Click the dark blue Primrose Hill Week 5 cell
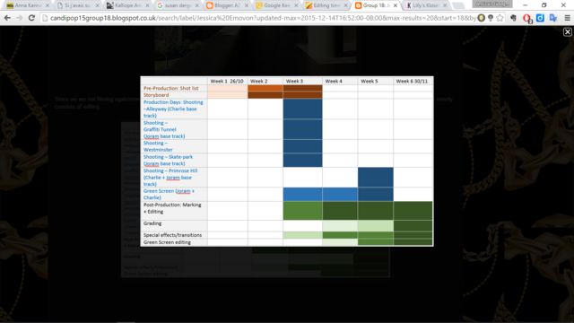Viewport: 574px width, 323px height. point(376,178)
